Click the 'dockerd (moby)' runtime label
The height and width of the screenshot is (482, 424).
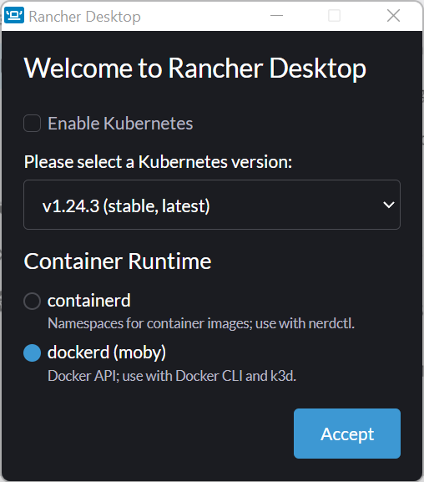pos(107,353)
